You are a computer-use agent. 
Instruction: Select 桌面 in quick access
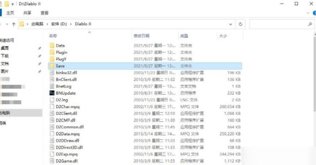coord(5,48)
